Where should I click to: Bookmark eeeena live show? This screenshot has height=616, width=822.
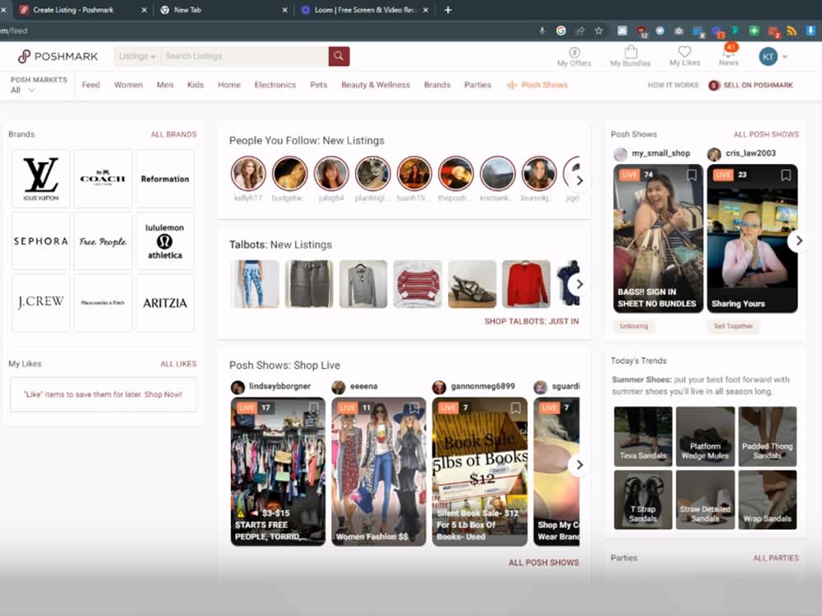click(414, 407)
